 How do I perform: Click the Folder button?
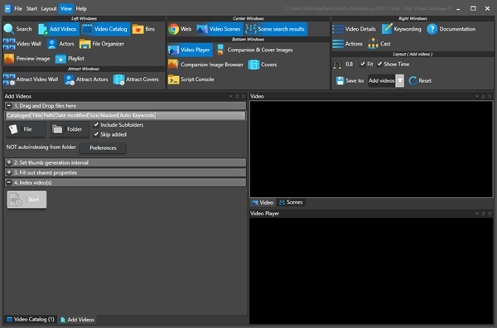[69, 129]
